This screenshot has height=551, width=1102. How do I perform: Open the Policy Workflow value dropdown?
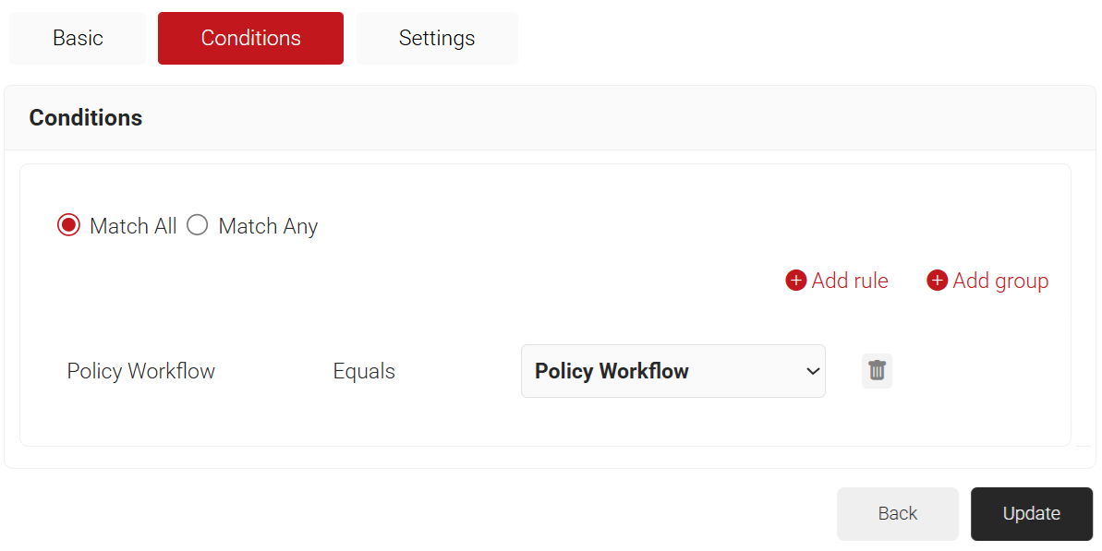[672, 371]
